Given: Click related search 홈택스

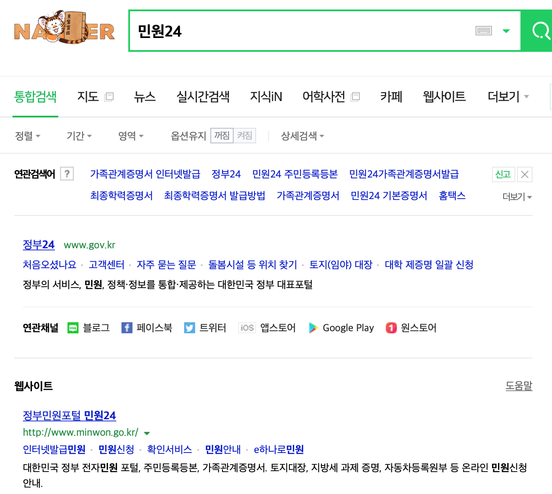Looking at the screenshot, I should coord(452,196).
